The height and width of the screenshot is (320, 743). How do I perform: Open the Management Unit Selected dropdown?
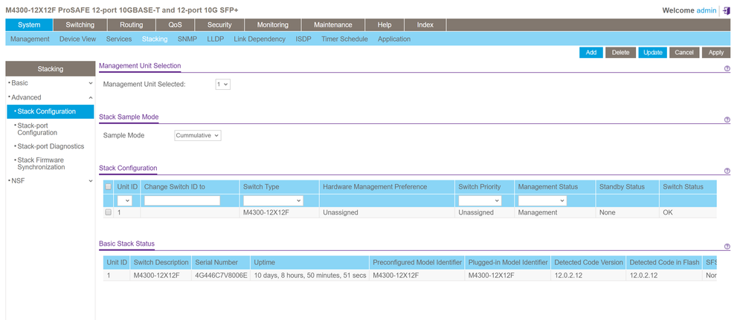pos(222,84)
